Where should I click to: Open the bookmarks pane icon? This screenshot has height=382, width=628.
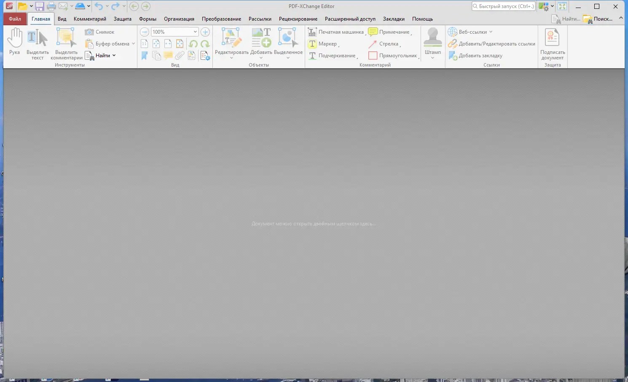144,56
